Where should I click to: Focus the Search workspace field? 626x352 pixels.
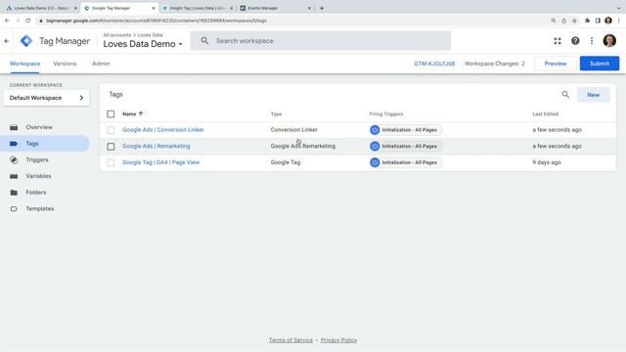(321, 41)
